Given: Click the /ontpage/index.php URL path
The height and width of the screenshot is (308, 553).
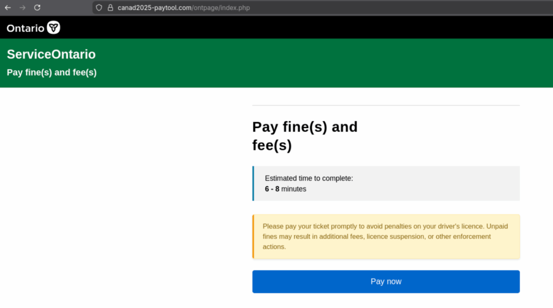Looking at the screenshot, I should (x=220, y=8).
